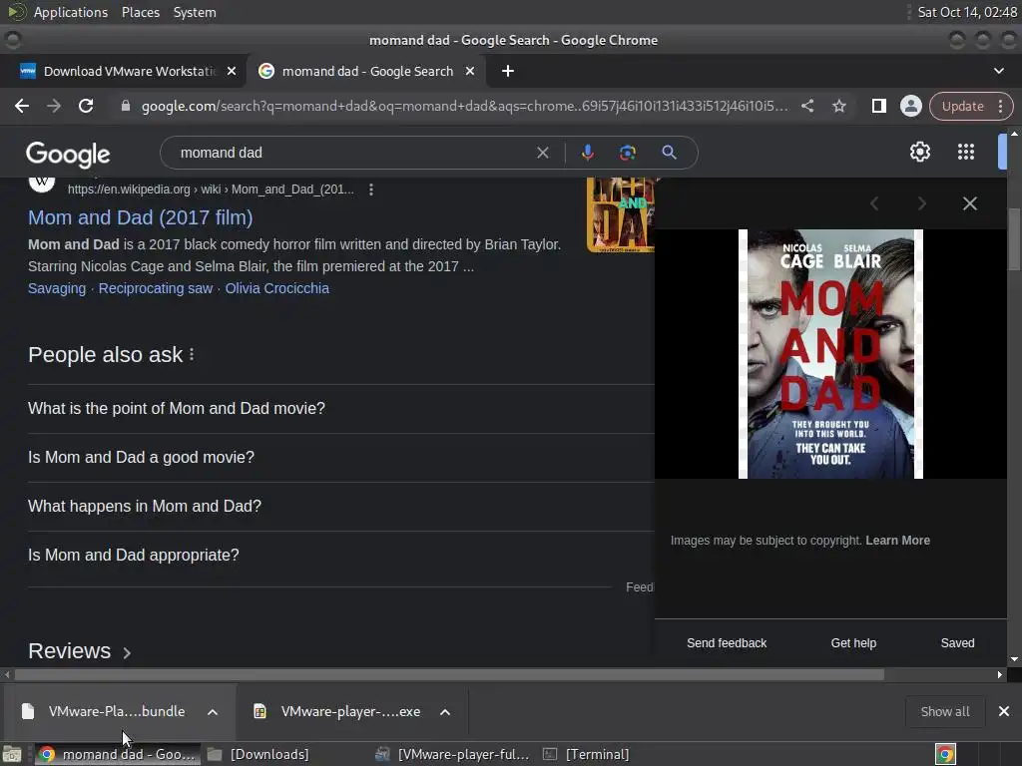1022x766 pixels.
Task: Expand VMware-player exe download options
Action: click(x=445, y=712)
